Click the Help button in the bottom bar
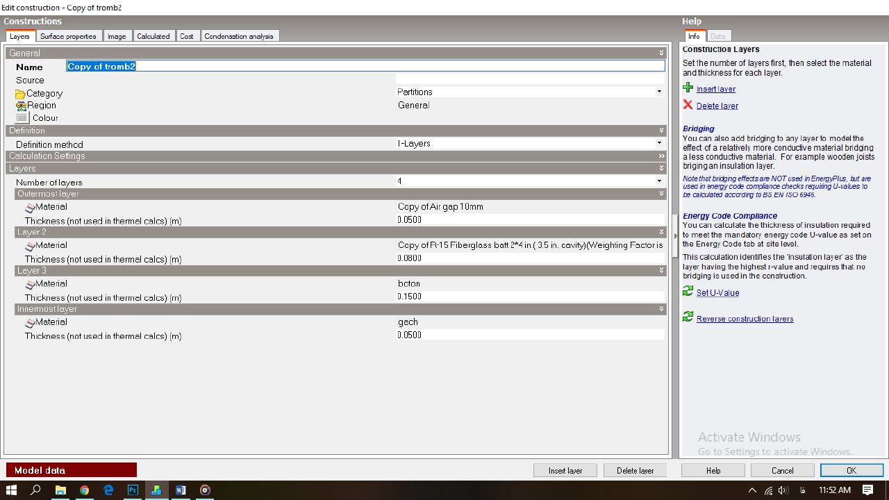 pyautogui.click(x=713, y=470)
